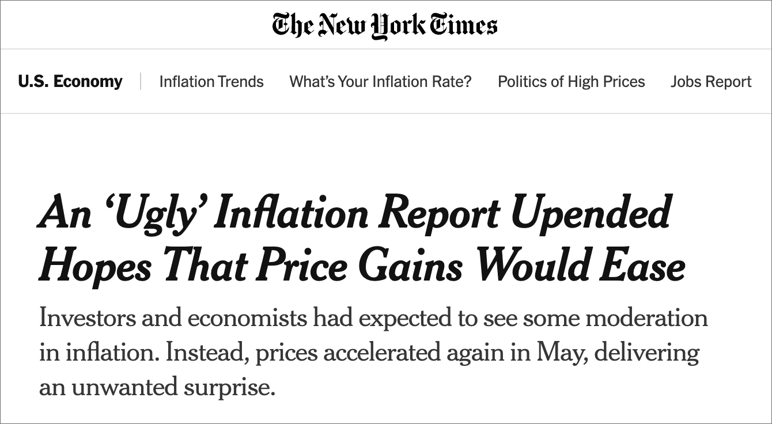Click 'Hopes That' in the headline
Image resolution: width=772 pixels, height=424 pixels.
pos(143,266)
